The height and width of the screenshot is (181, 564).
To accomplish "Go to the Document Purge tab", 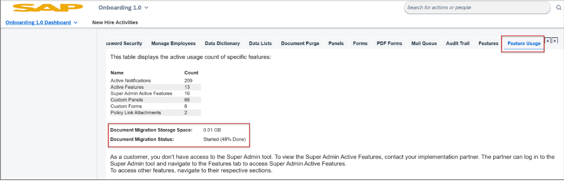I will pos(300,43).
